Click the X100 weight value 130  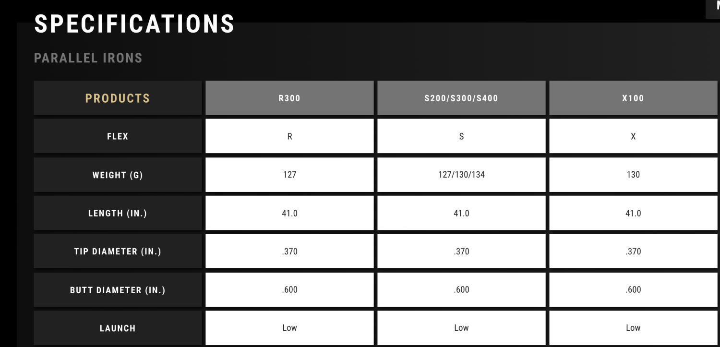pos(633,175)
